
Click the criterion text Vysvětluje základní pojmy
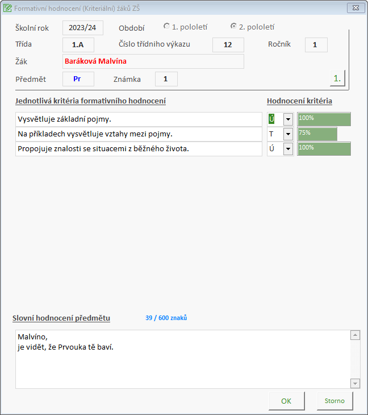click(x=139, y=119)
